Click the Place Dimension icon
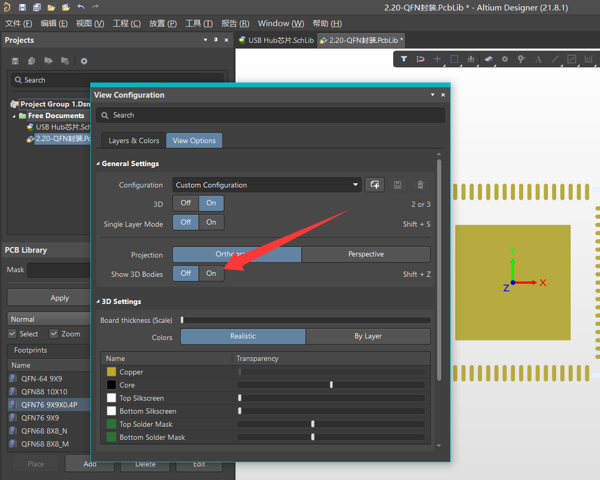Image resolution: width=600 pixels, height=480 pixels. pos(588,59)
